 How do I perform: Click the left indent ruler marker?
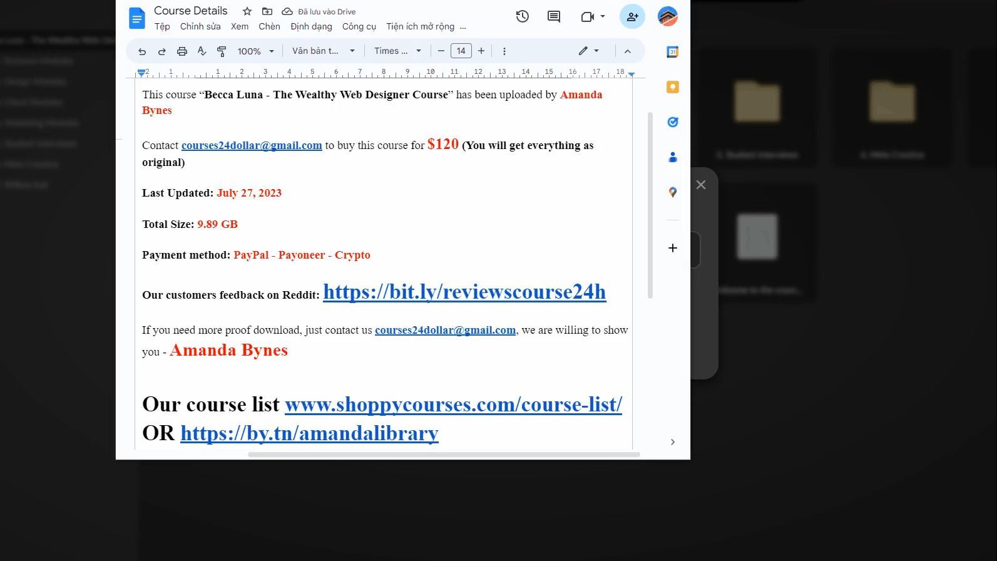pos(141,73)
